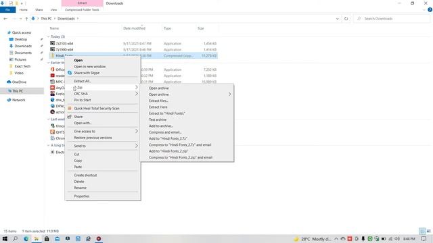This screenshot has width=433, height=243.
Task: Click the volume speaker tray icon
Action: click(397, 238)
